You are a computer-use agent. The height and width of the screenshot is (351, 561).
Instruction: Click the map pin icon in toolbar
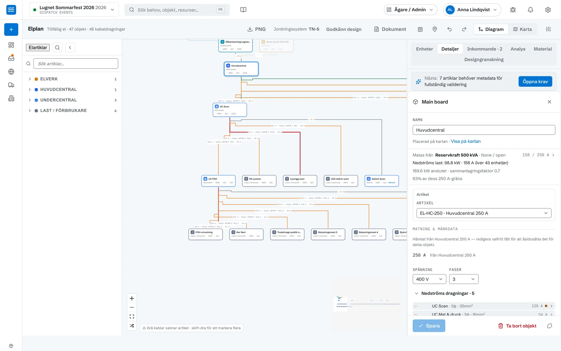pyautogui.click(x=435, y=29)
